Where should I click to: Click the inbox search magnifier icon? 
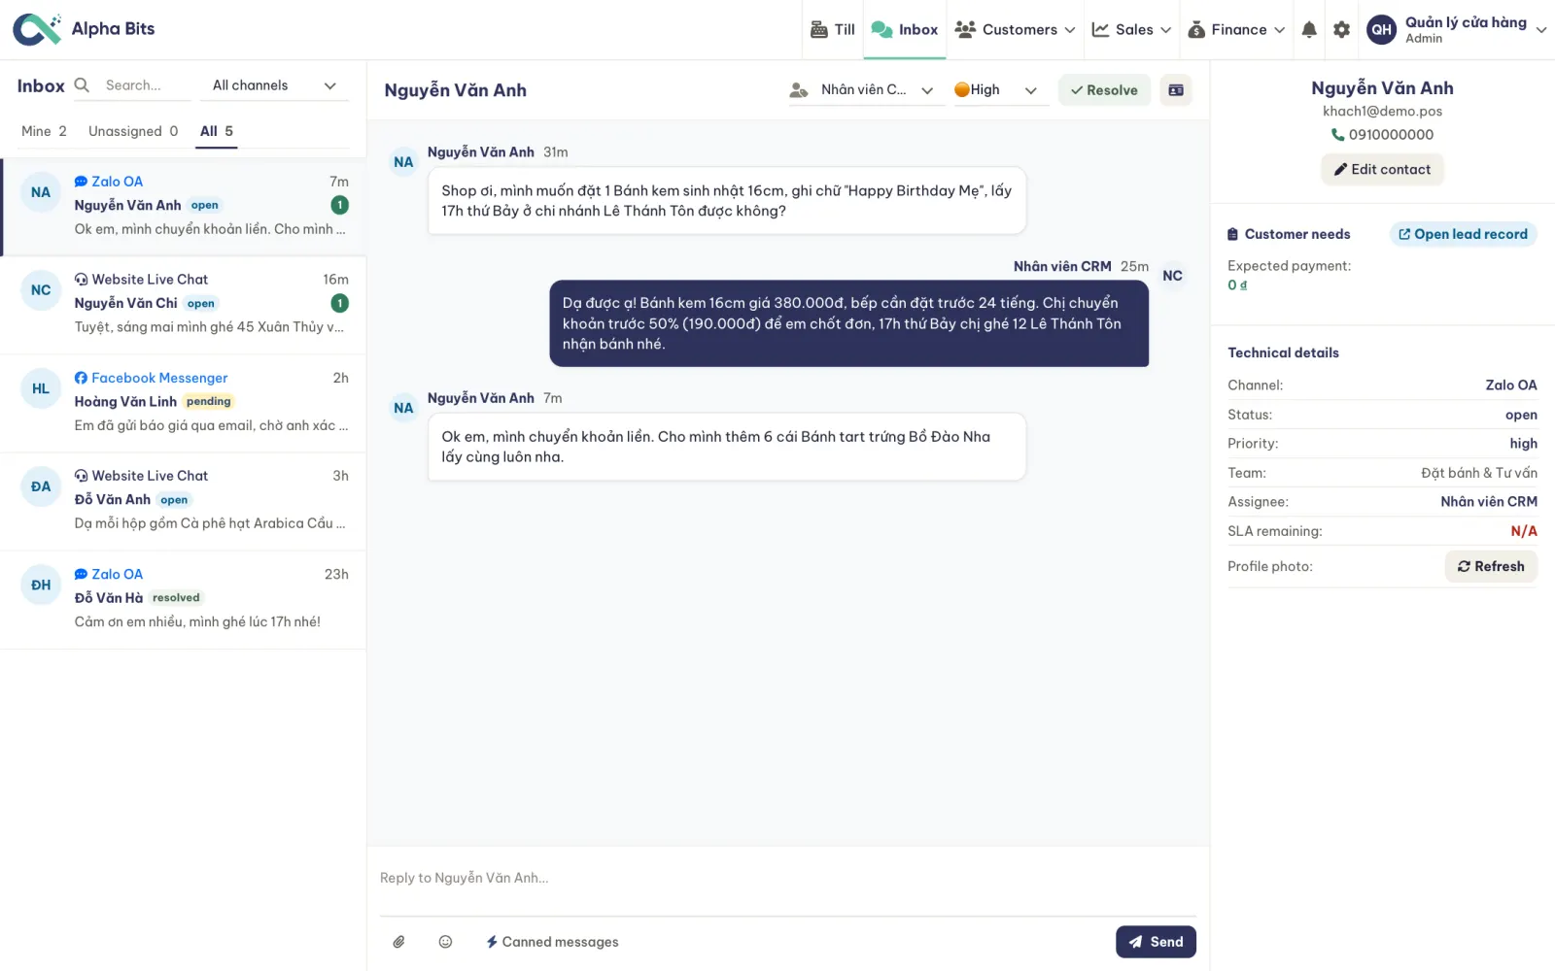[83, 85]
